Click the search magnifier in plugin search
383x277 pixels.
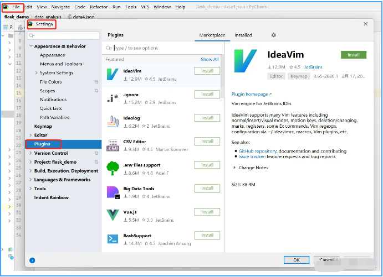[109, 48]
